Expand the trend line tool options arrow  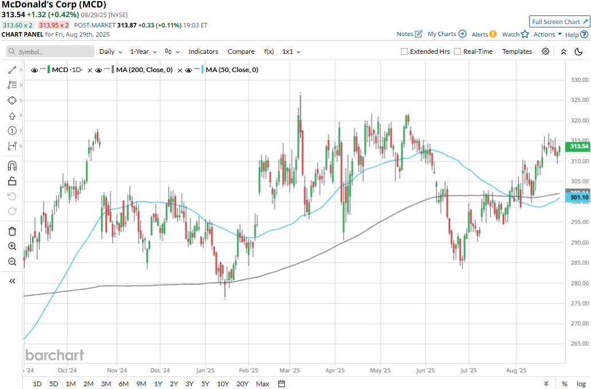coord(21,70)
